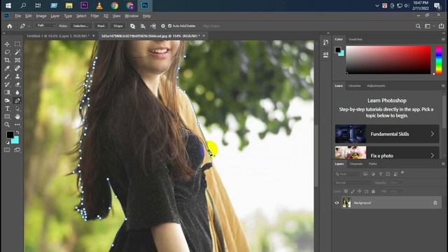Viewport: 448px width, 252px height.
Task: Select the Healing Brush tool
Action: tap(17, 69)
